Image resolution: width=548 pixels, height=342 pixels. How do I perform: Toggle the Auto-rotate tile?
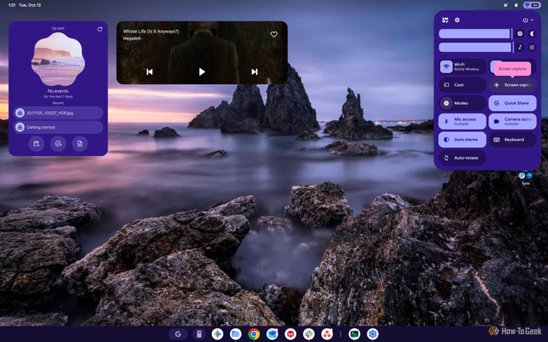pos(462,157)
